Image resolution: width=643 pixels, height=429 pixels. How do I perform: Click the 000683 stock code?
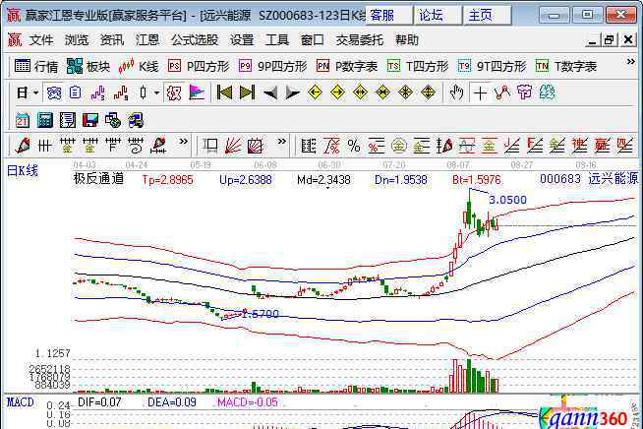560,179
